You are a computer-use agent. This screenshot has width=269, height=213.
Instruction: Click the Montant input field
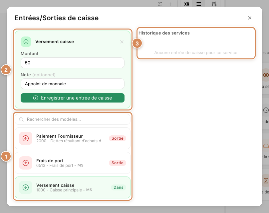coord(72,63)
